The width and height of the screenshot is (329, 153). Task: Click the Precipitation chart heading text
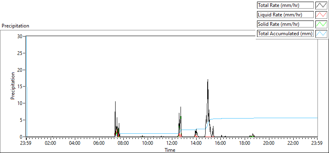[x=15, y=26]
